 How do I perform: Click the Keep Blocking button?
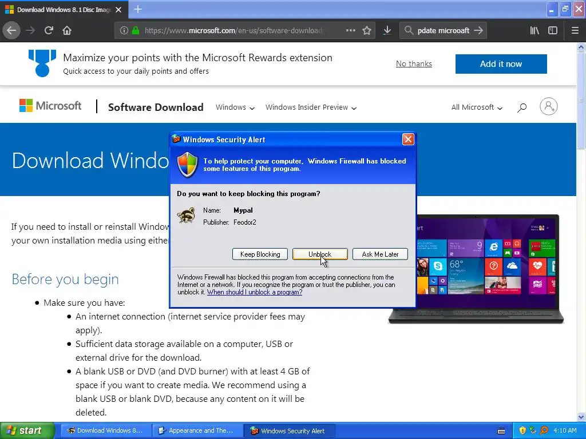click(x=260, y=254)
